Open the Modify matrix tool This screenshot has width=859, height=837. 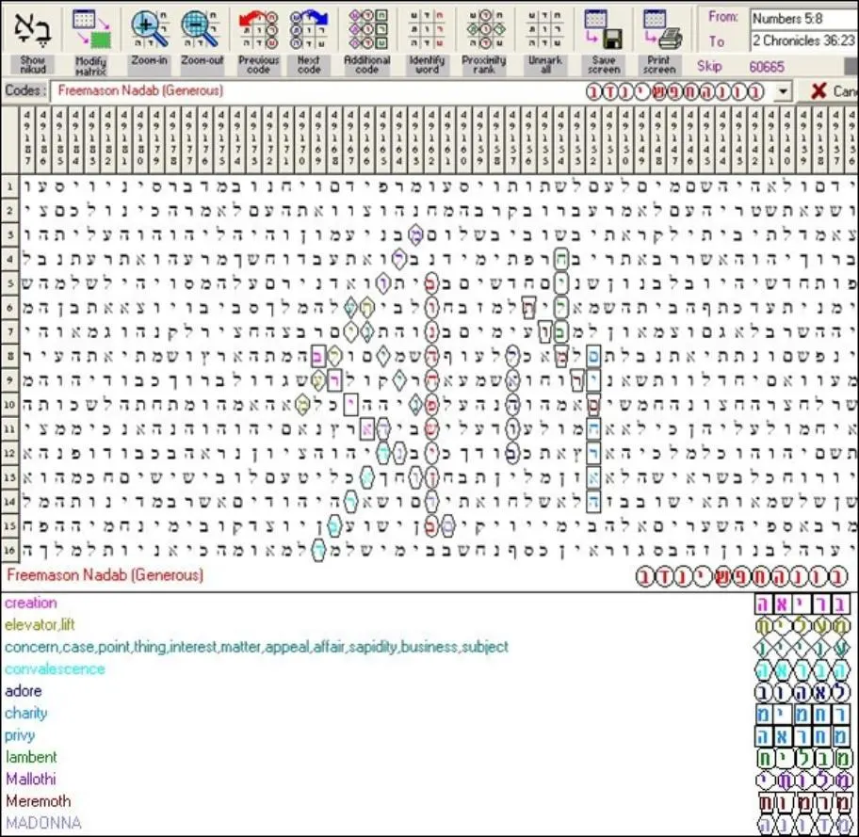tap(91, 29)
